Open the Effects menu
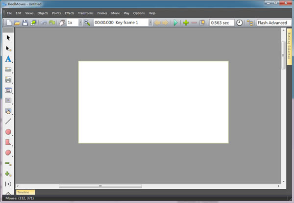The width and height of the screenshot is (294, 203). (70, 13)
